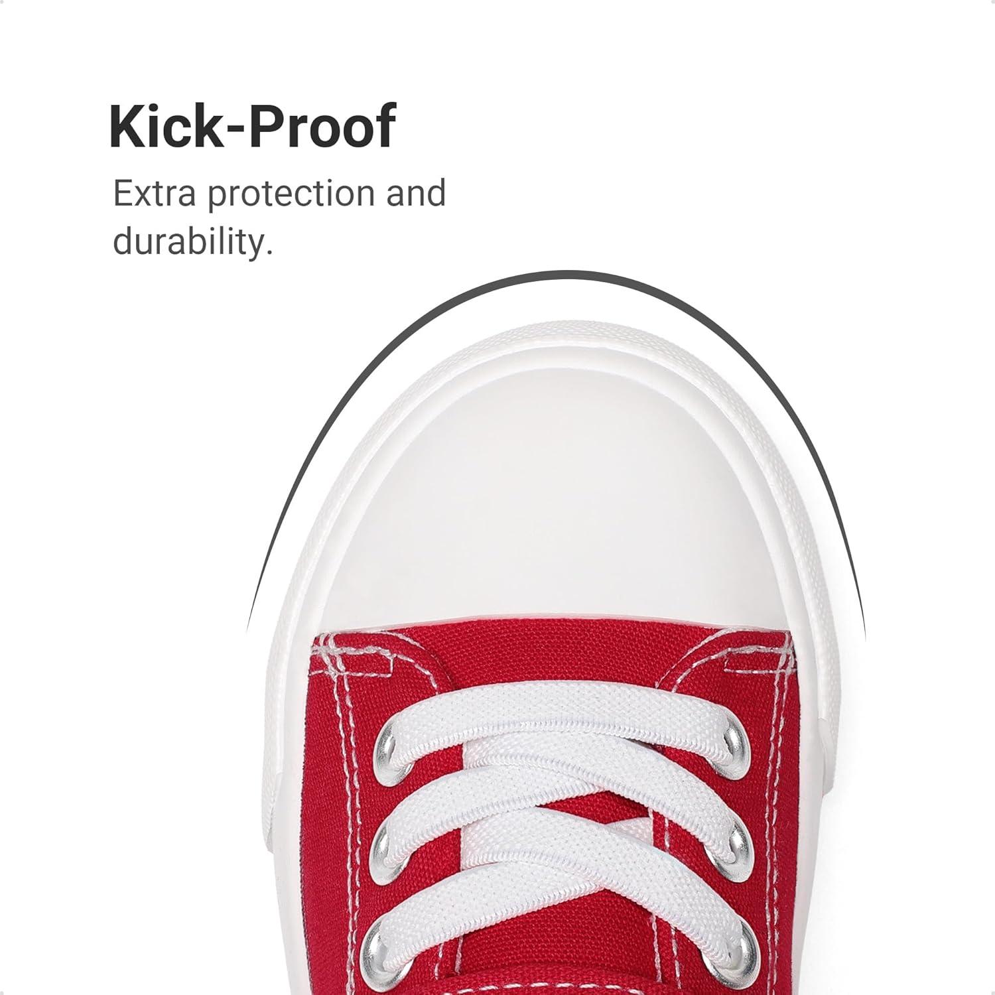The image size is (995, 995).
Task: Select the 'Extra protection and' text line
Action: [x=279, y=194]
